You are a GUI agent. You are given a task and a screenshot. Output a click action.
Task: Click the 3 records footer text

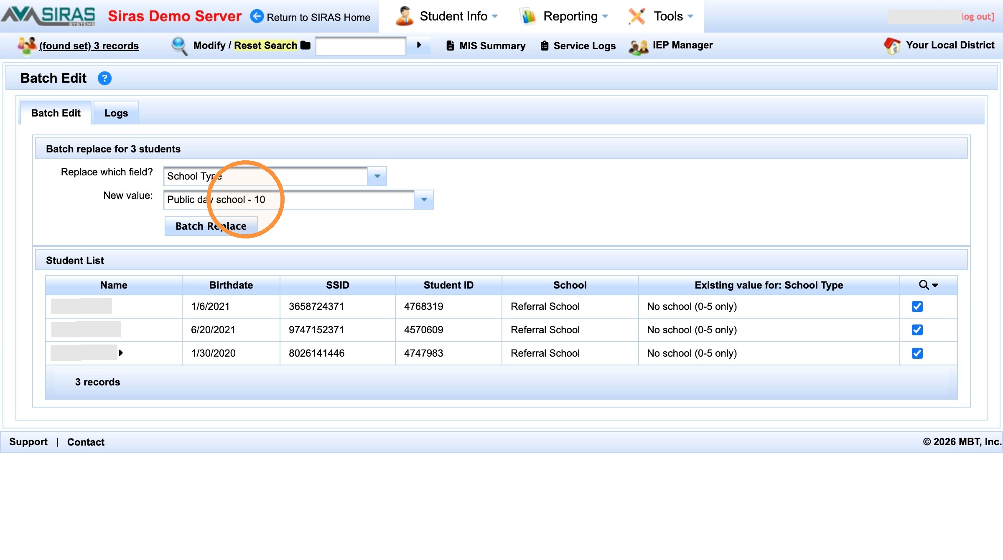[x=97, y=382]
